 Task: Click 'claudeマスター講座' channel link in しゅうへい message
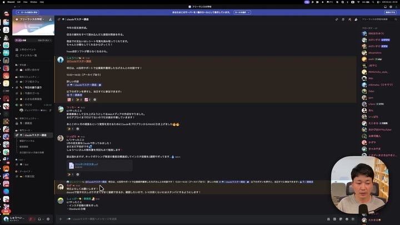click(x=84, y=85)
